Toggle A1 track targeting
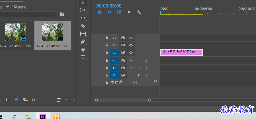The image size is (256, 119). [x=114, y=61]
